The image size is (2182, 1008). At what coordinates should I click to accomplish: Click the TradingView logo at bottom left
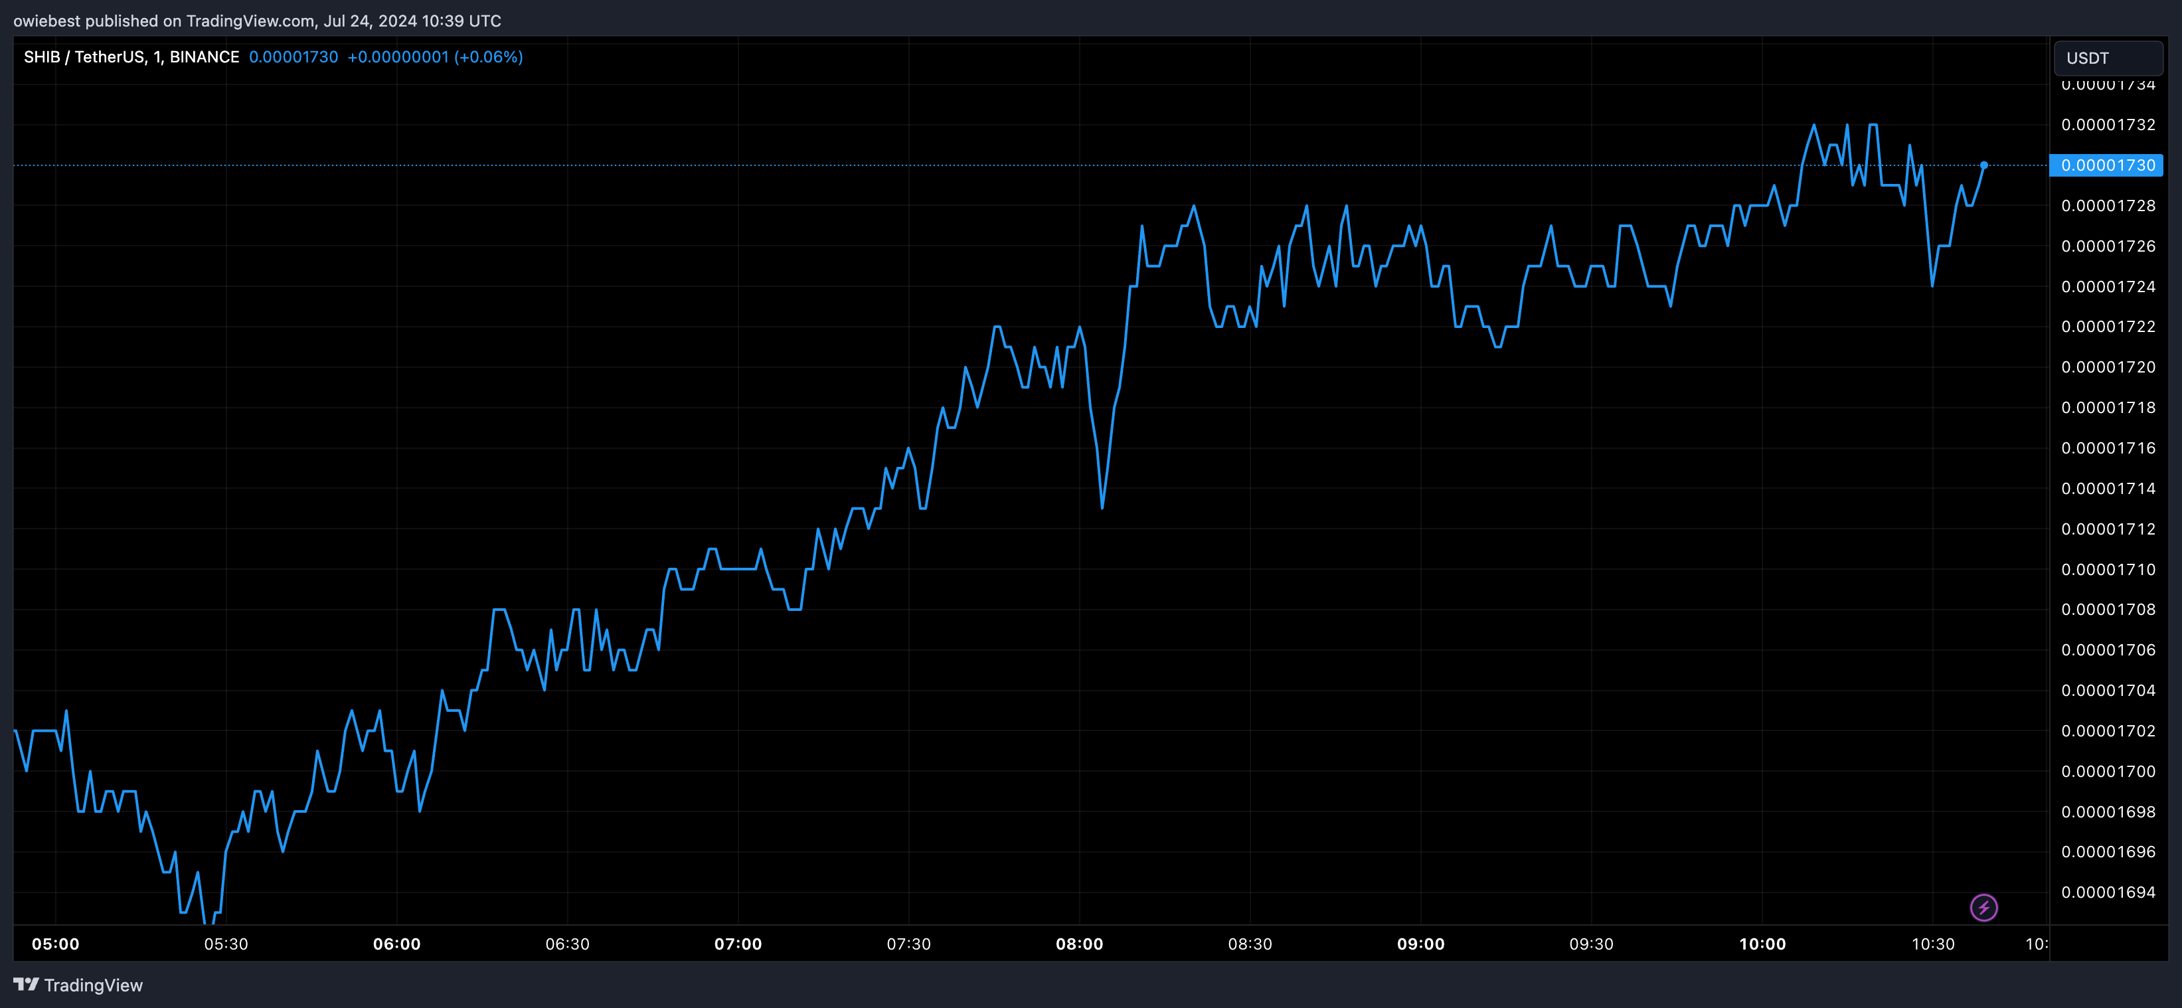[78, 985]
